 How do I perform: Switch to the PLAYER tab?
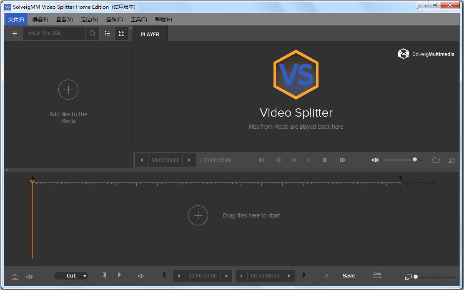150,34
